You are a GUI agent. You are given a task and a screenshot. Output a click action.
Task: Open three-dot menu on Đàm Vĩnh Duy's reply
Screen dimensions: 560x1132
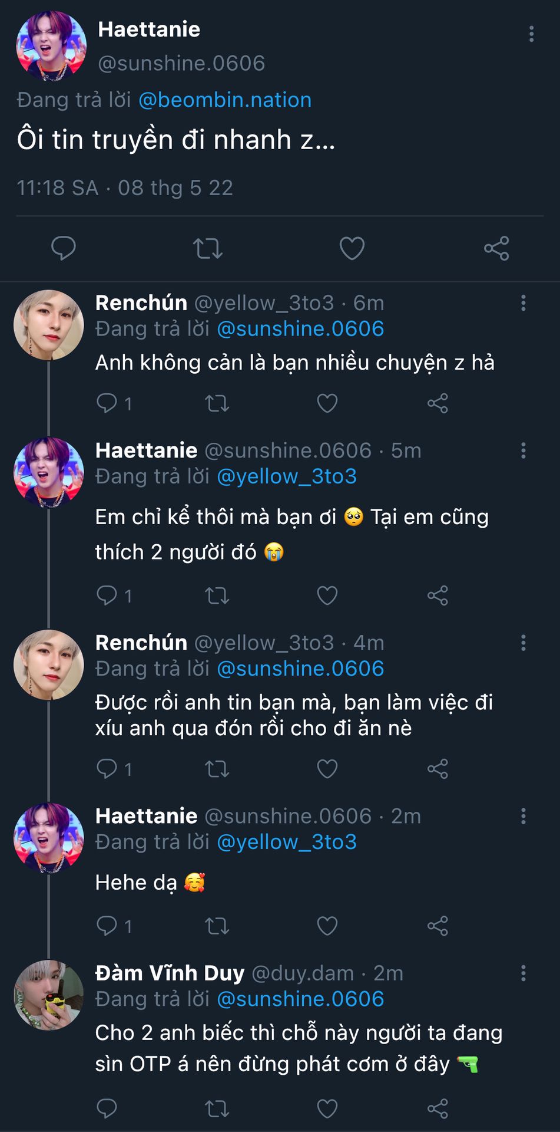click(523, 973)
